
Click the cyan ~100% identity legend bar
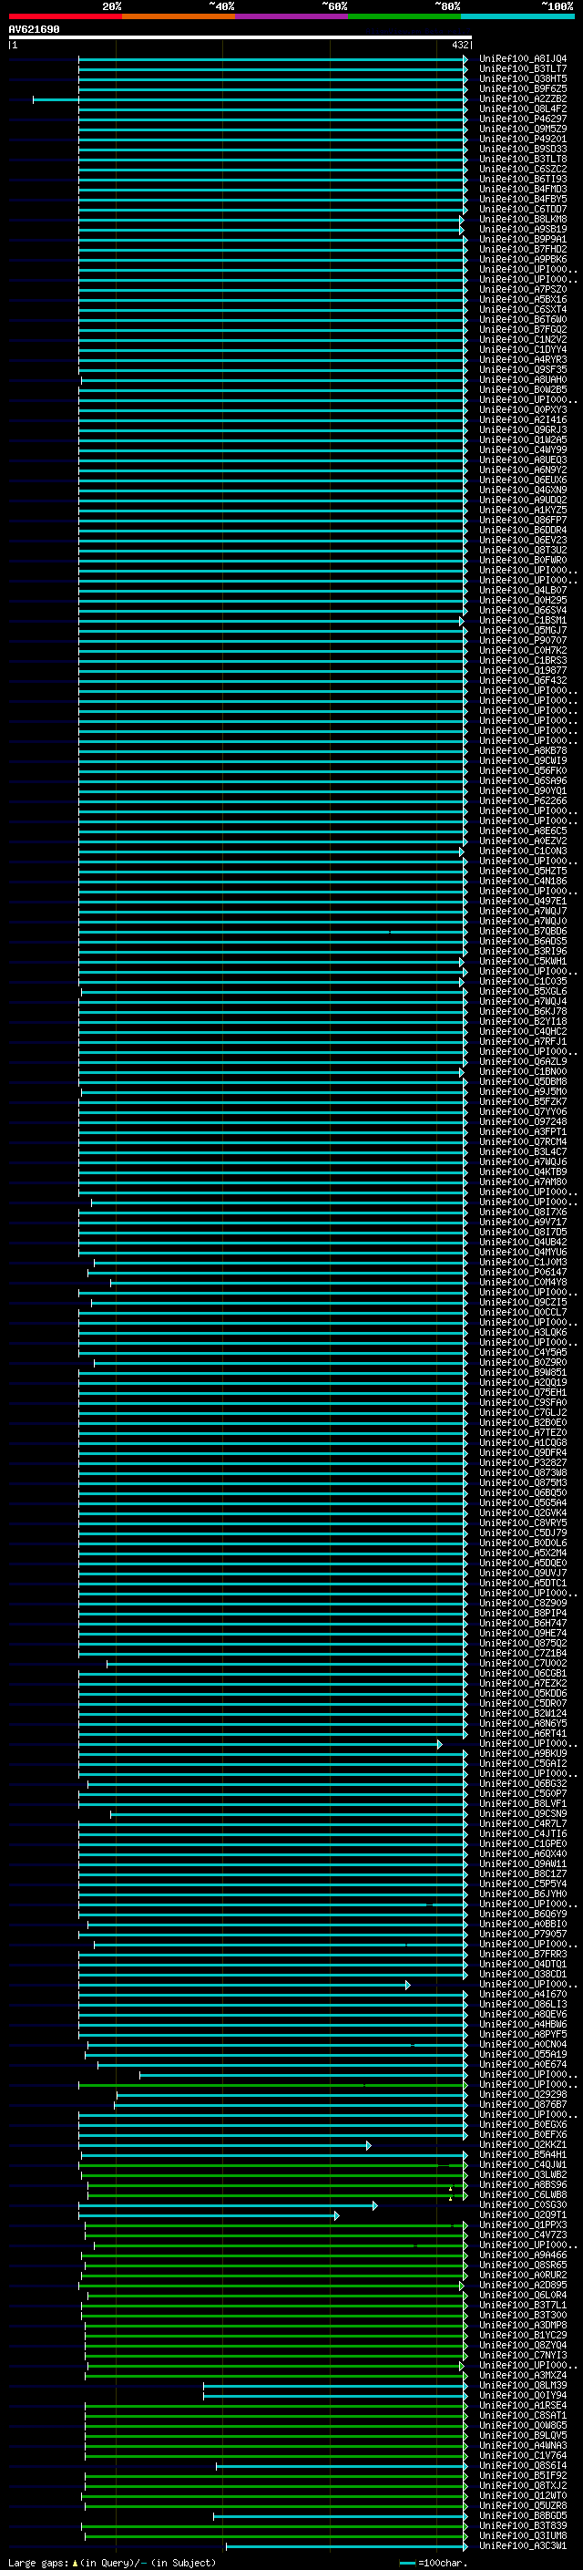point(517,16)
